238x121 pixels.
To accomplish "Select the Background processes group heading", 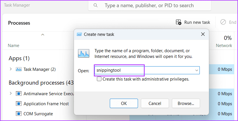I will [x=41, y=83].
